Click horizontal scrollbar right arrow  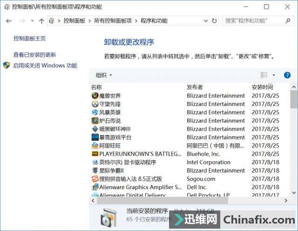click(x=286, y=200)
